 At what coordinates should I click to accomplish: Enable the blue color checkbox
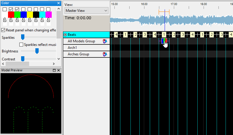[23, 9]
